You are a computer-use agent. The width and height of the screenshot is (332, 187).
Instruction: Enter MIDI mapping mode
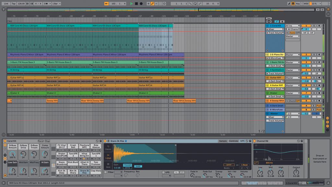(306, 3)
